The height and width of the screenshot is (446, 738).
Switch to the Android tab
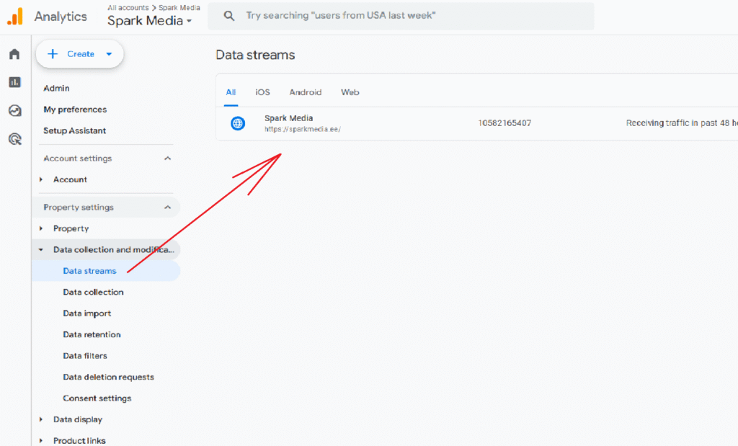point(306,92)
